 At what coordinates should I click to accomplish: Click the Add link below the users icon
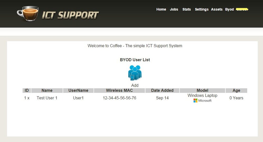pyautogui.click(x=135, y=85)
